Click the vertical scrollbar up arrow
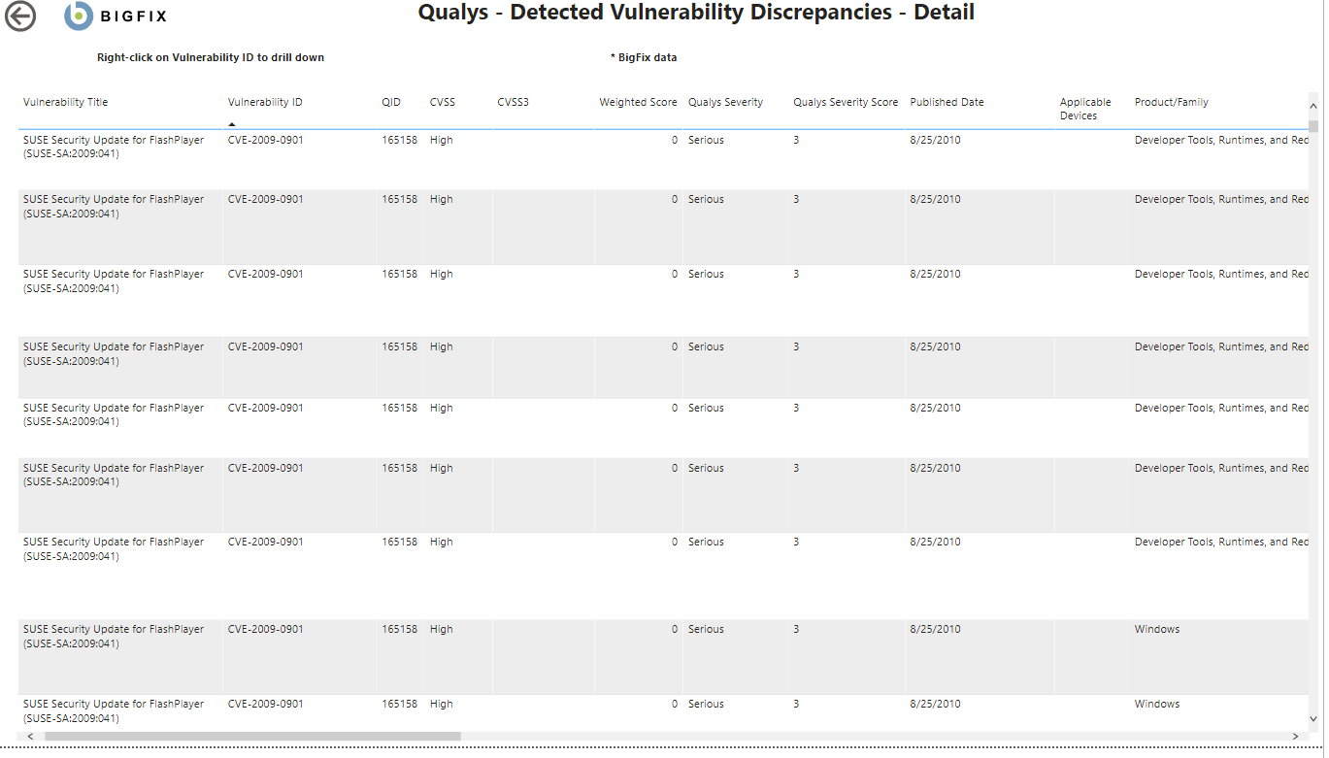This screenshot has width=1329, height=758. [x=1313, y=107]
